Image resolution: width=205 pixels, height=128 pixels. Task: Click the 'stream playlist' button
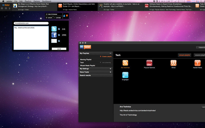[184, 55]
